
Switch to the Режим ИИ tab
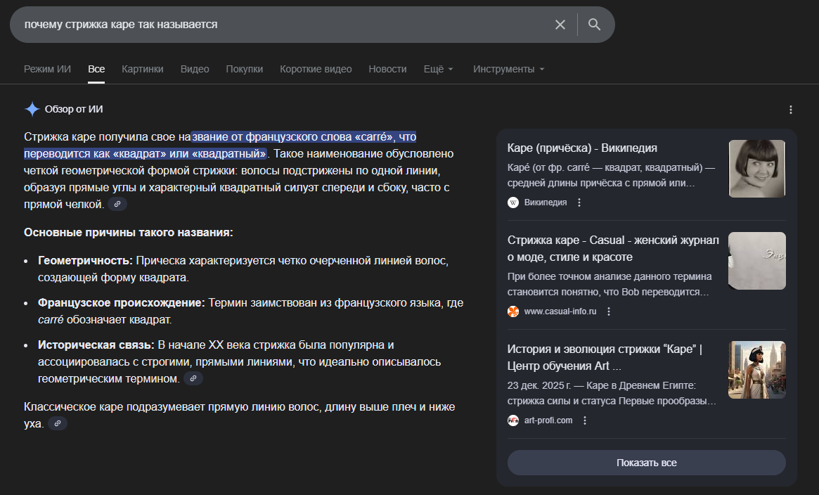click(47, 69)
